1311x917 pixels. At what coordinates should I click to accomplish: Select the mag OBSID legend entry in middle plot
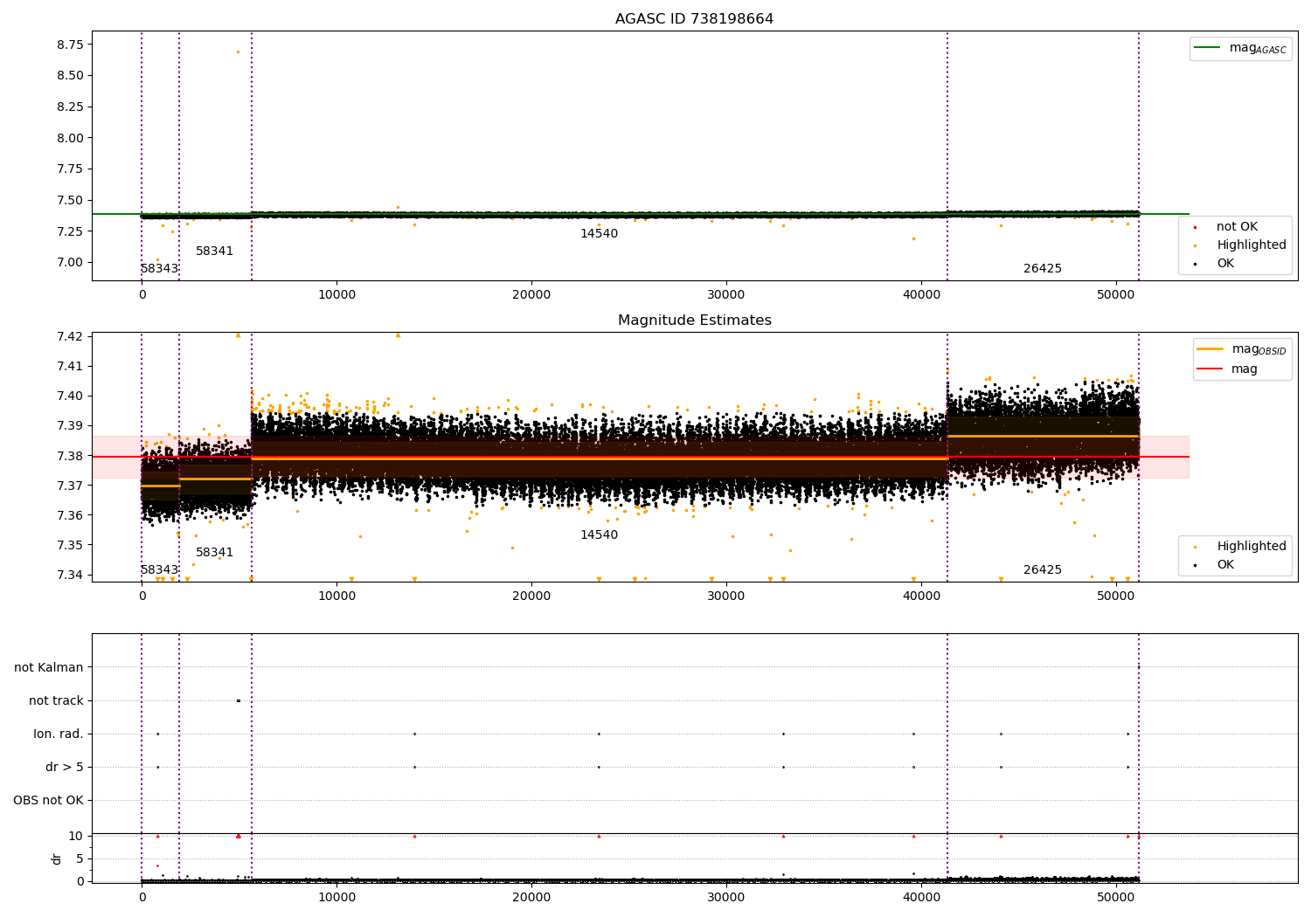pos(1241,349)
